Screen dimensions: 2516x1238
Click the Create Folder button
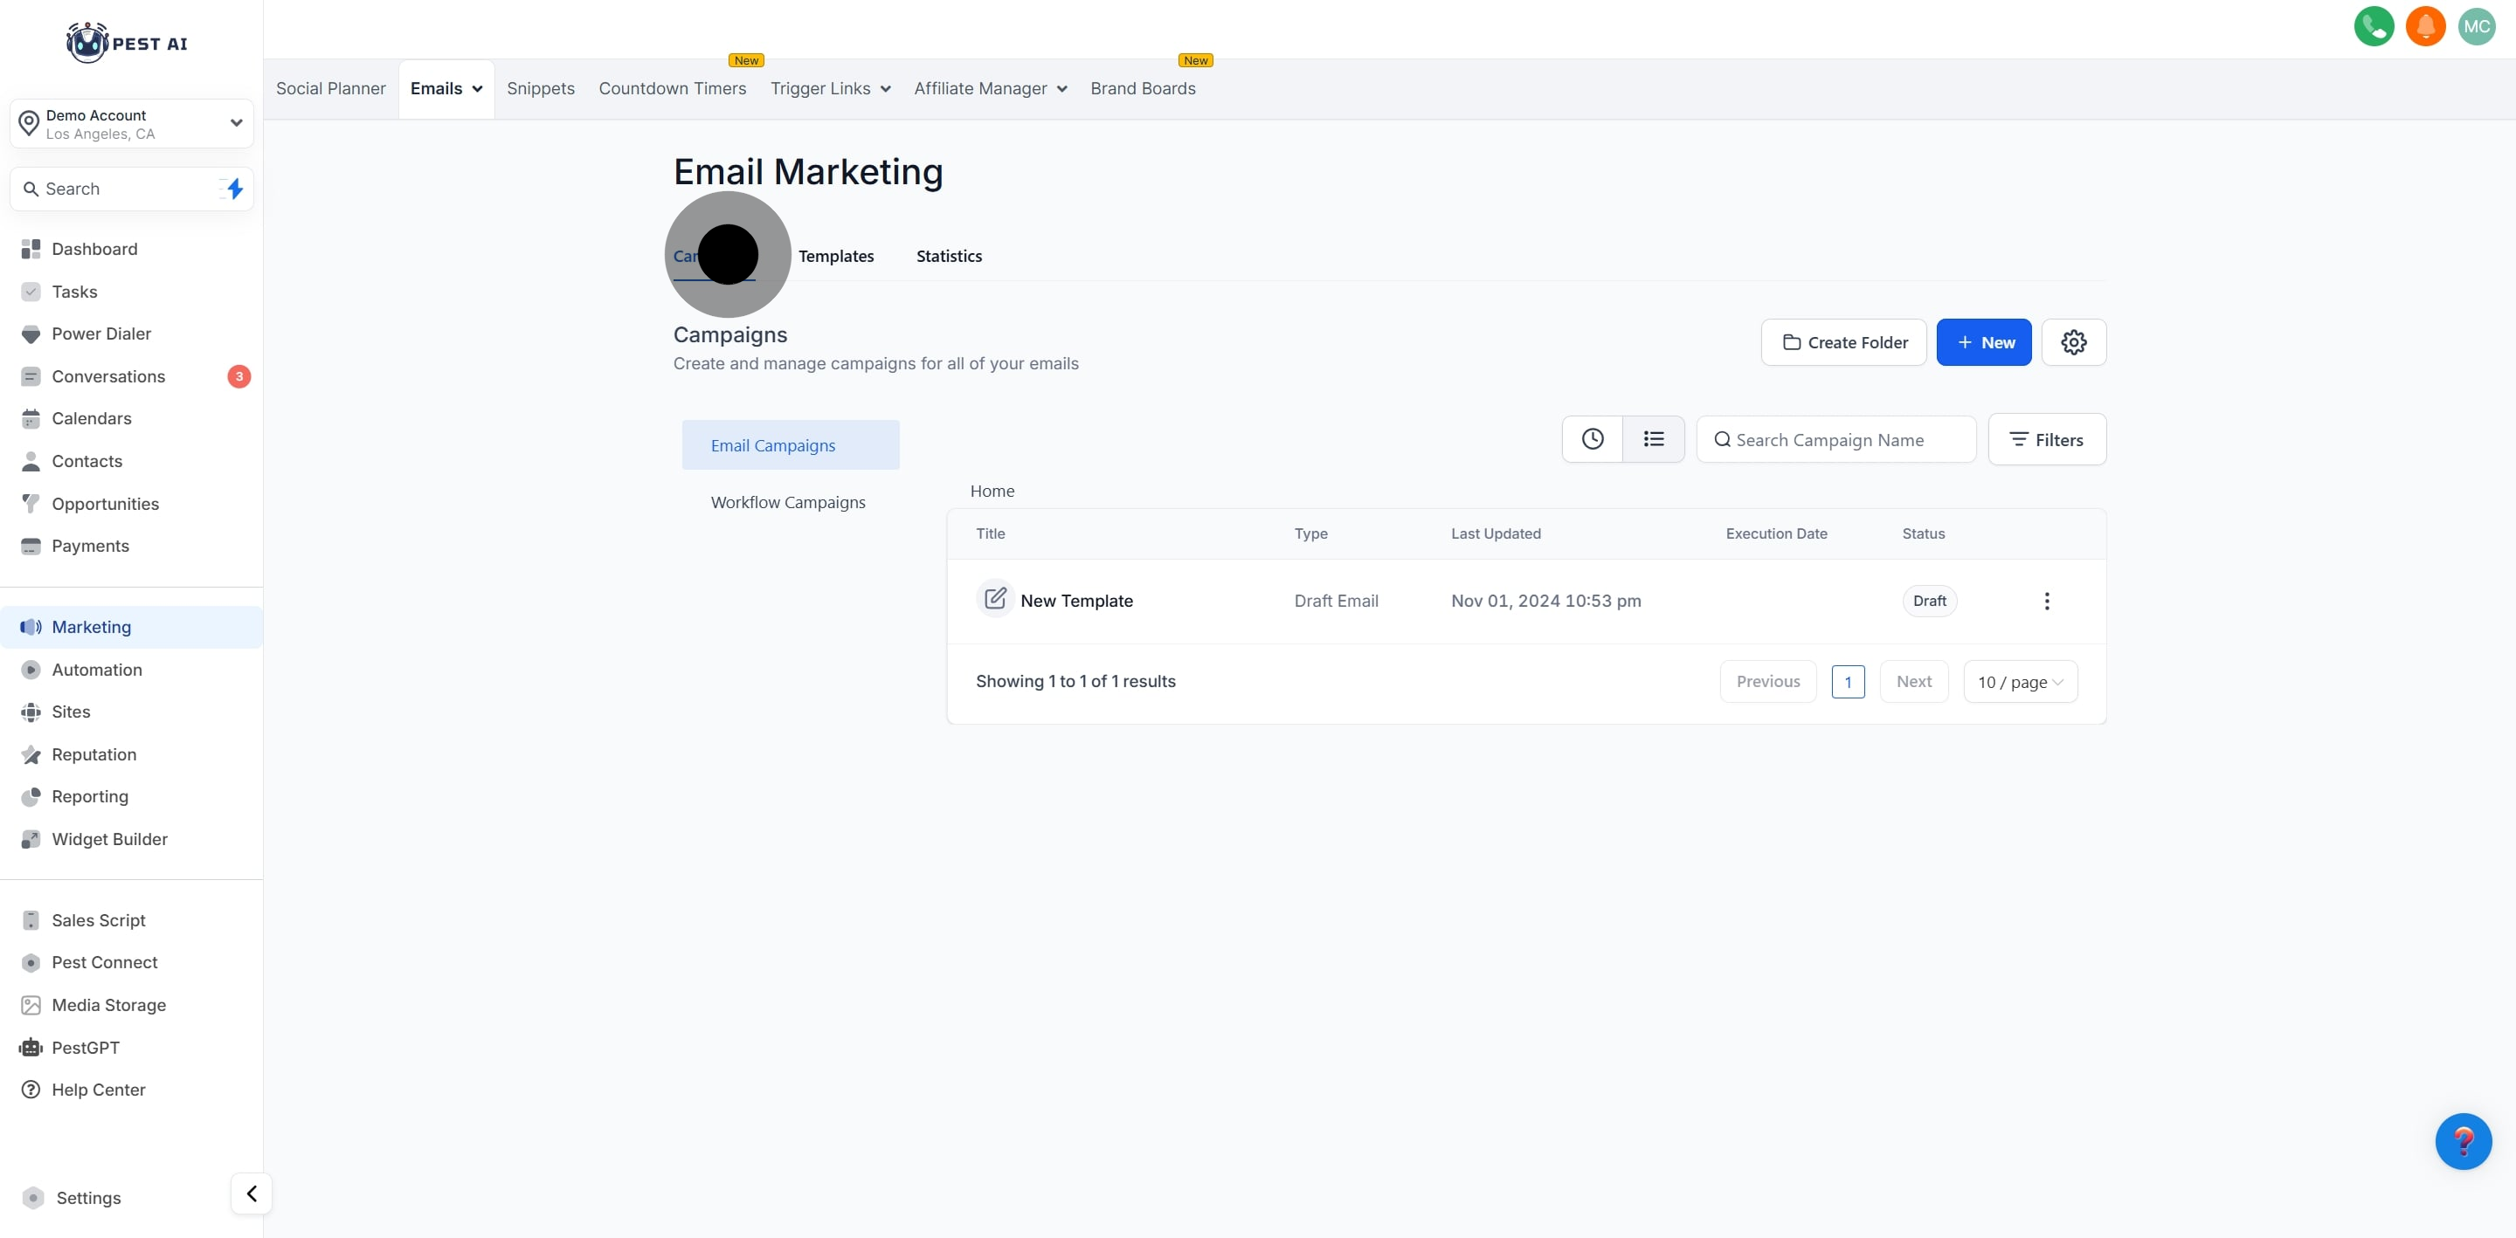coord(1843,343)
